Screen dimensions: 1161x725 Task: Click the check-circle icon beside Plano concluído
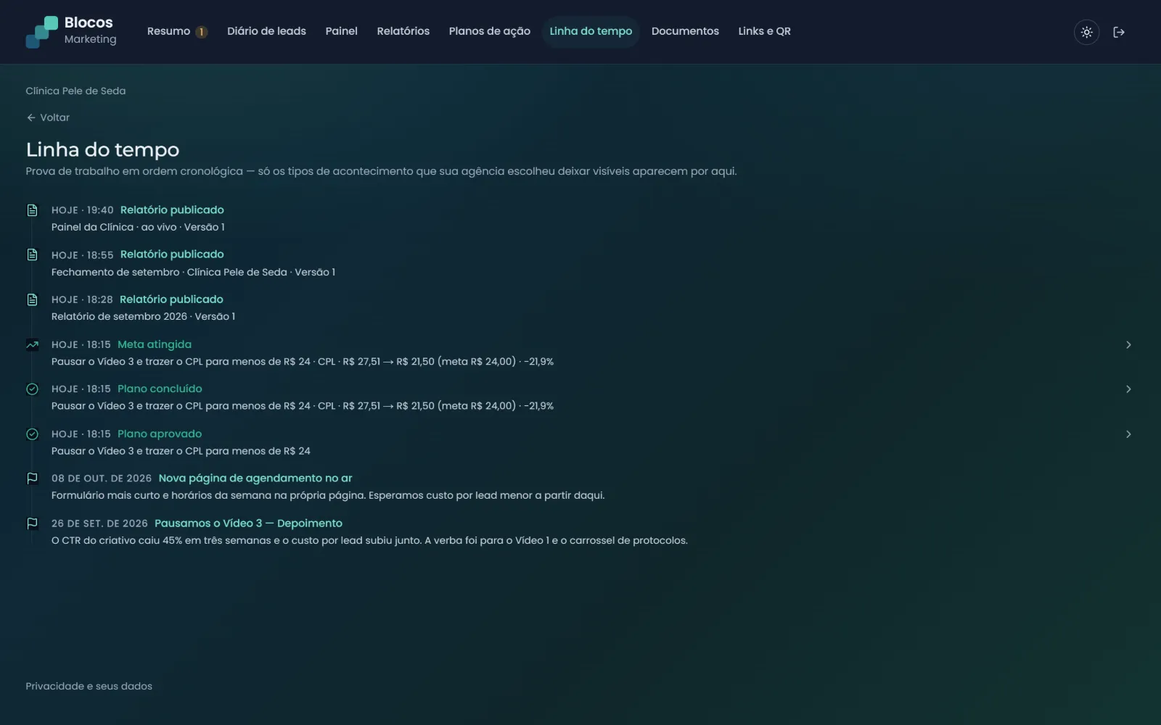click(32, 389)
